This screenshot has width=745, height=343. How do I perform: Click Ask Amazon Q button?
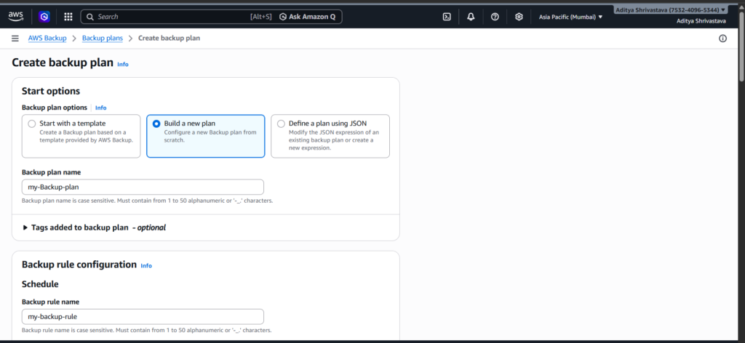(308, 16)
